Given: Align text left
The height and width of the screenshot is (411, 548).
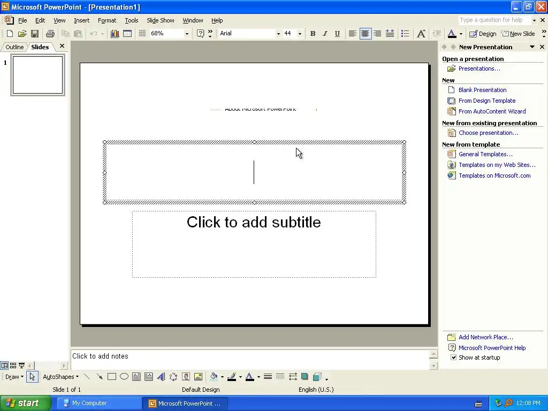Looking at the screenshot, I should [x=352, y=34].
